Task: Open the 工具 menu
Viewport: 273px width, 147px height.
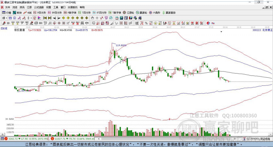Action: tap(56, 7)
